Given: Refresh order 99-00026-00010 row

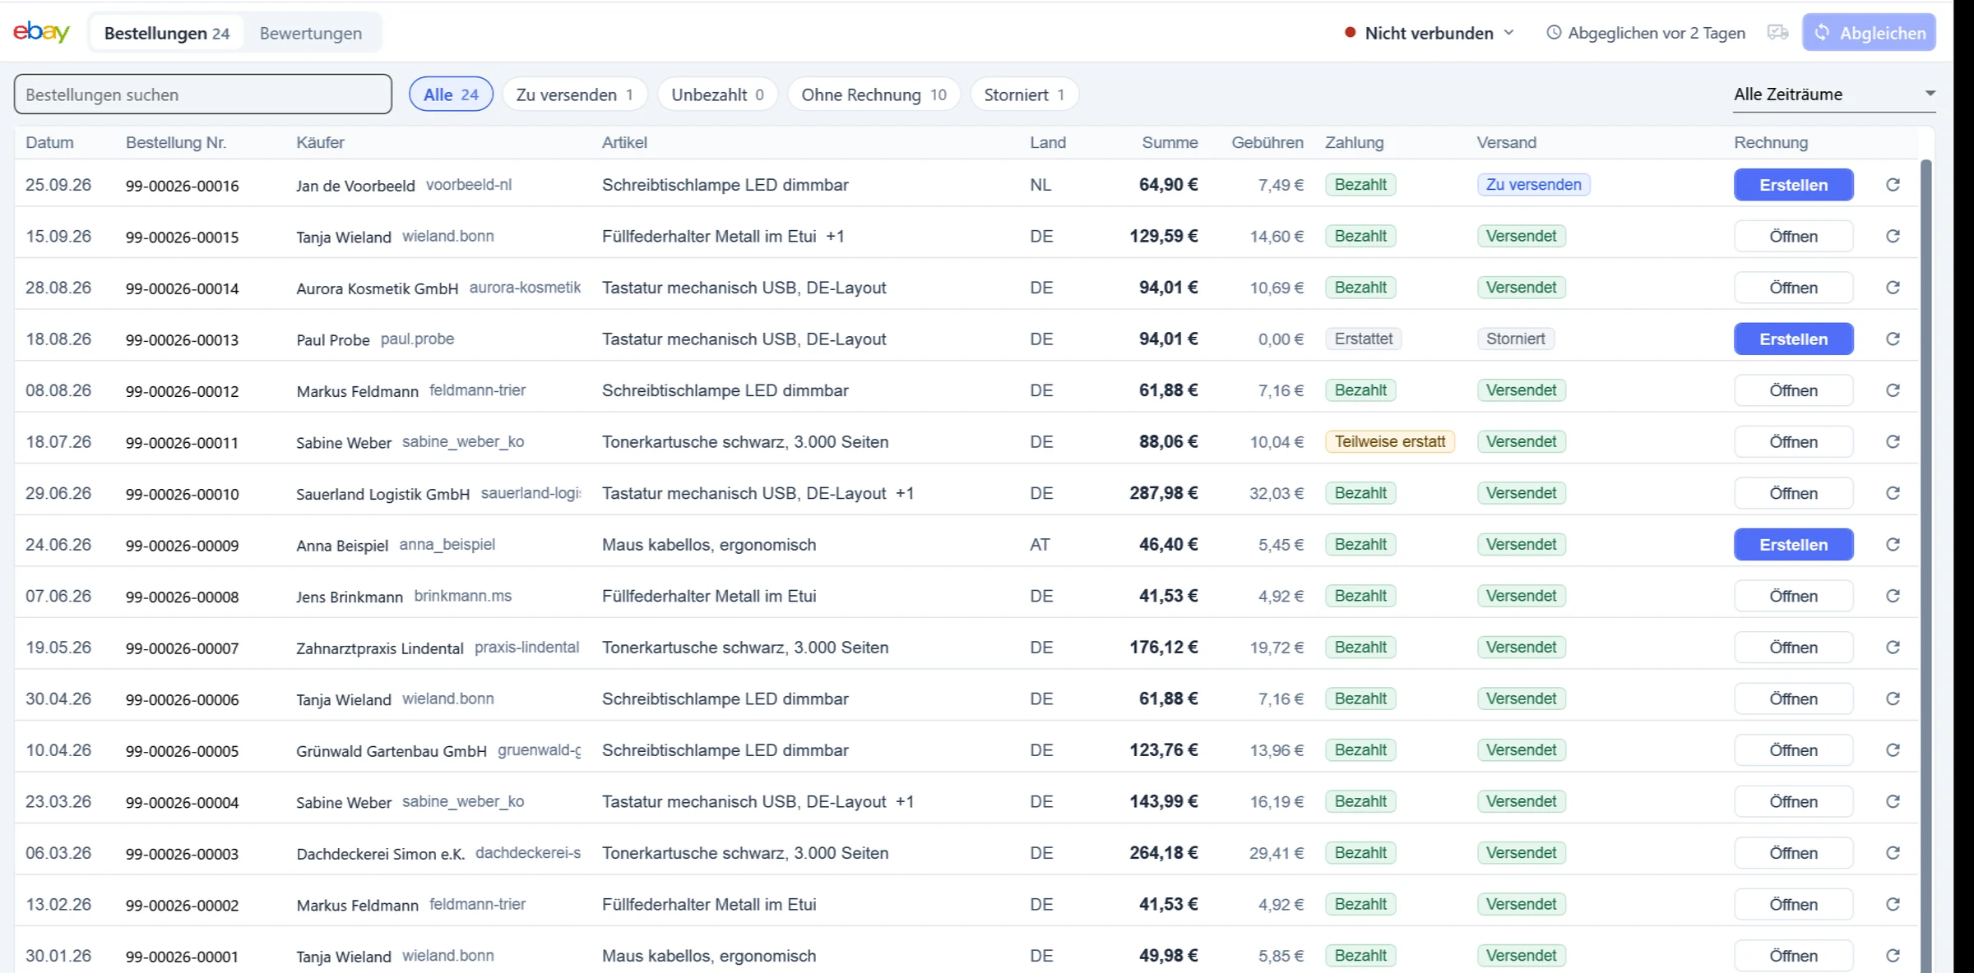Looking at the screenshot, I should click(1893, 493).
